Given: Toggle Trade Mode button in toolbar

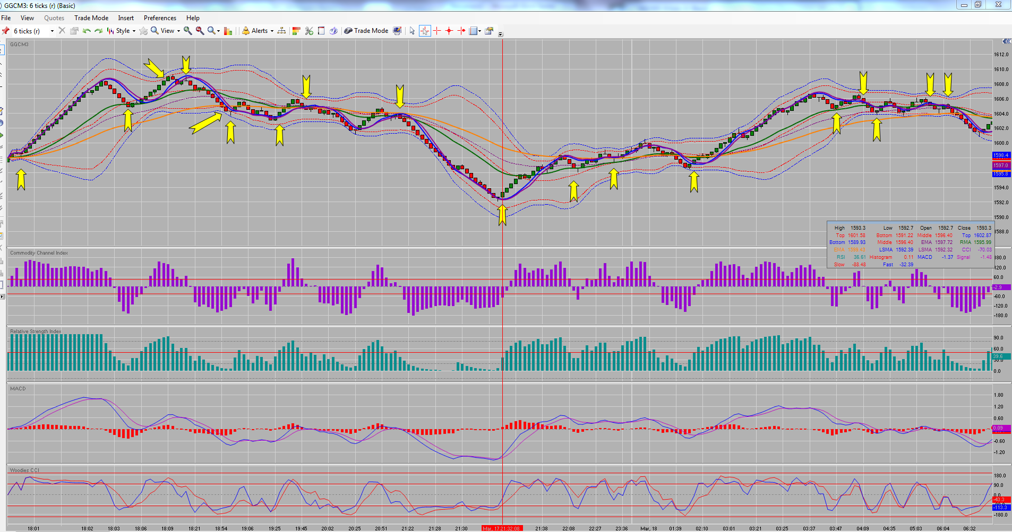Looking at the screenshot, I should [x=366, y=31].
